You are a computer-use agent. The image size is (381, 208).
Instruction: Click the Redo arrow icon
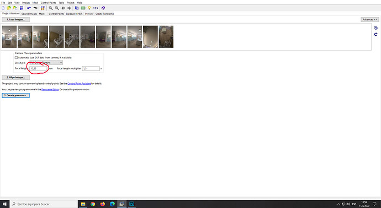[35, 8]
